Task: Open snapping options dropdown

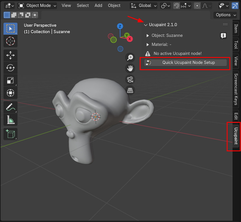Action: [x=186, y=6]
